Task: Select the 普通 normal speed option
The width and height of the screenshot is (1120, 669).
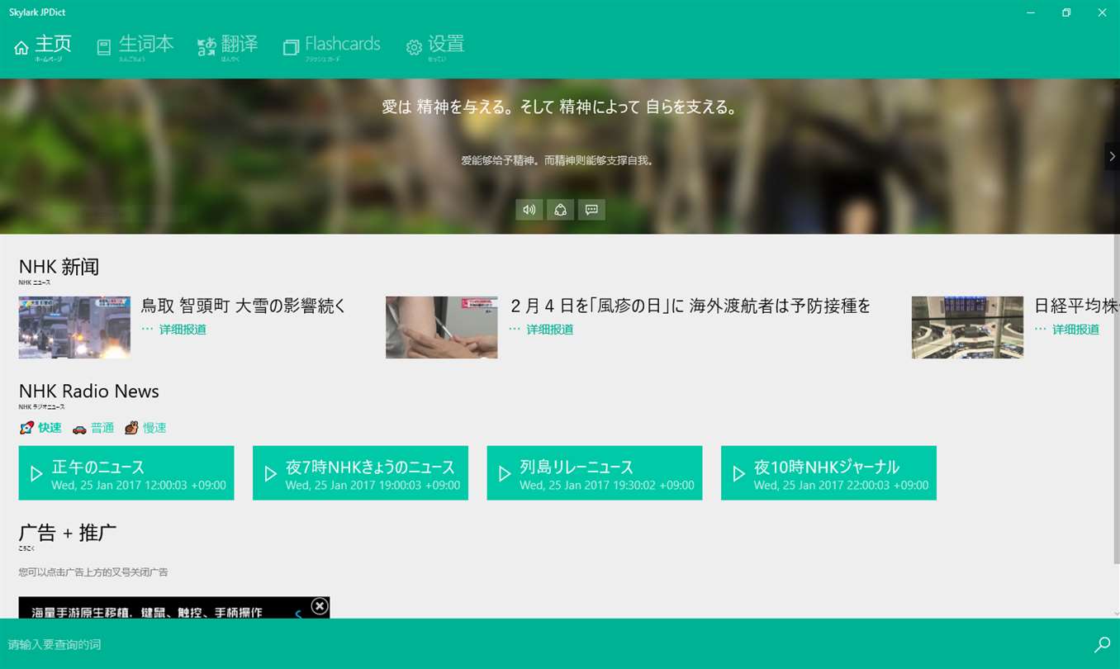Action: point(93,428)
